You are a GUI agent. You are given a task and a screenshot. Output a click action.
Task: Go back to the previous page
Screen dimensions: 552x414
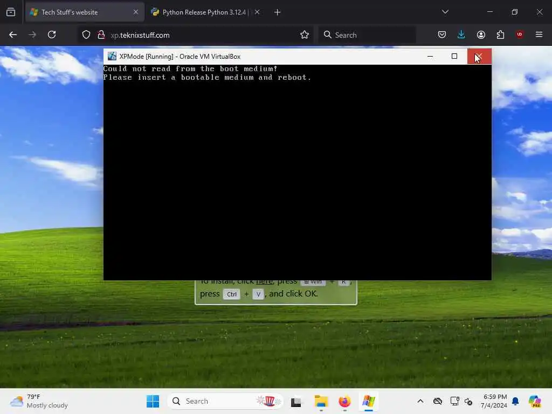pos(13,34)
